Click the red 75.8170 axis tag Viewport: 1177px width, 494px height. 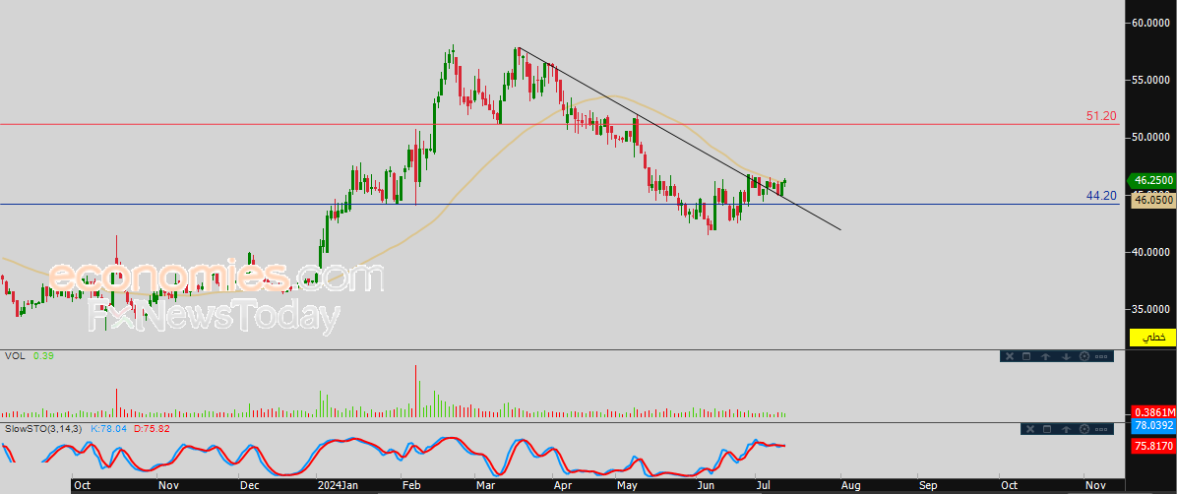(1153, 446)
